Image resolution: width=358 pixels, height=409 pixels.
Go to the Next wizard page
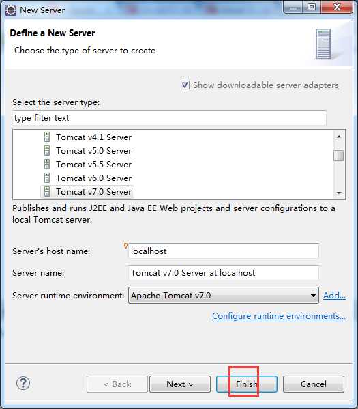coord(180,384)
